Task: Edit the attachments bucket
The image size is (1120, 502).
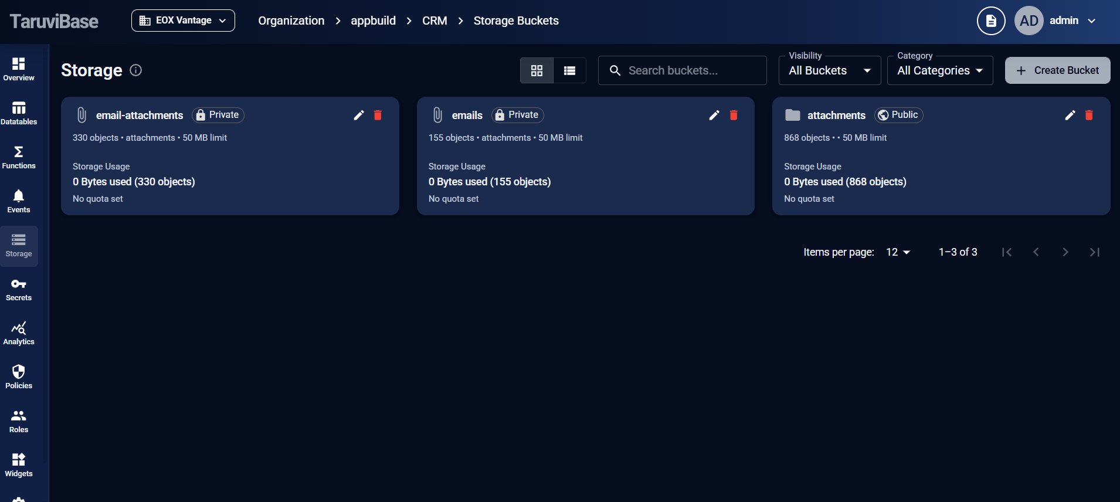Action: coord(1070,115)
